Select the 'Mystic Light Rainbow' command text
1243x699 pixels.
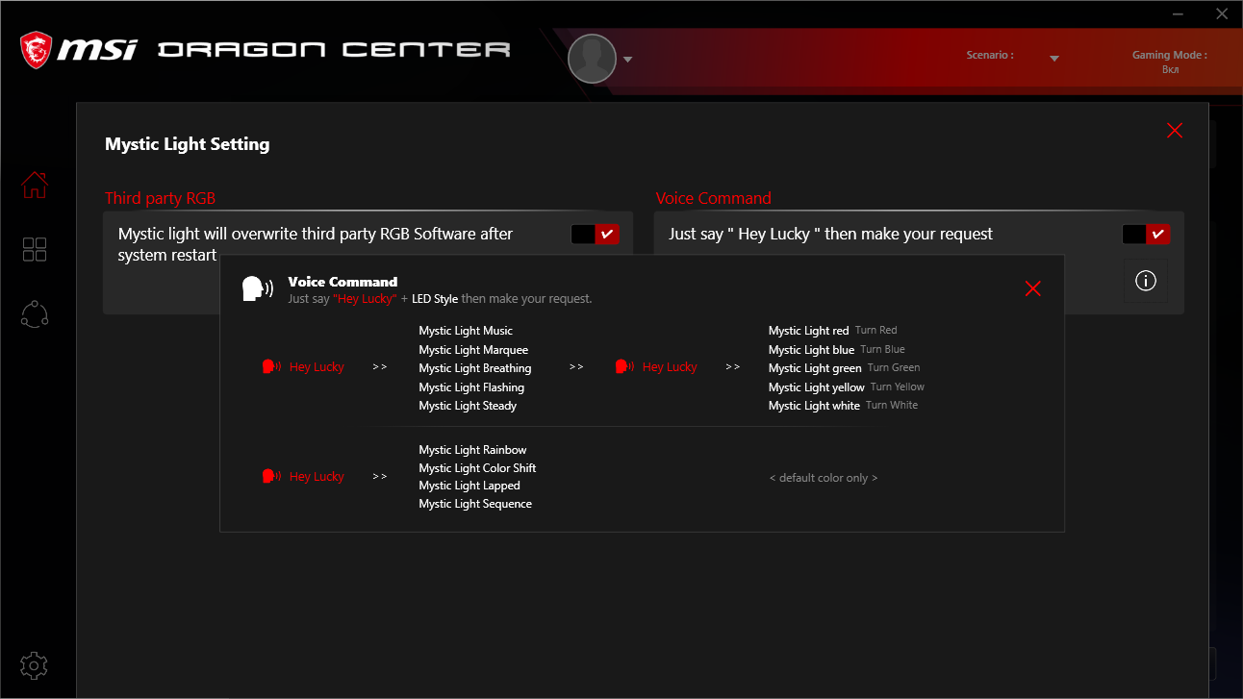[x=472, y=450]
